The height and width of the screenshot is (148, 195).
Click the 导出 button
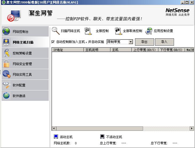pos(144,42)
